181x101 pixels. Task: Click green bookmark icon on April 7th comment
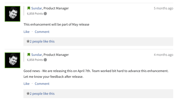(x=29, y=55)
